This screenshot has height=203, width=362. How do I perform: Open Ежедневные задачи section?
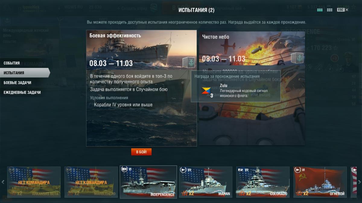[x=22, y=92]
